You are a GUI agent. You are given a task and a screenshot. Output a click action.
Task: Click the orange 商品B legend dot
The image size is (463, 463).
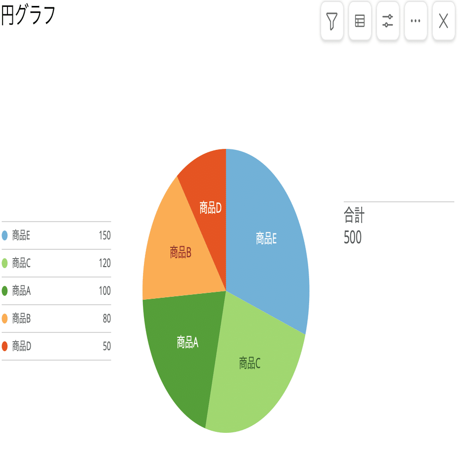point(5,319)
